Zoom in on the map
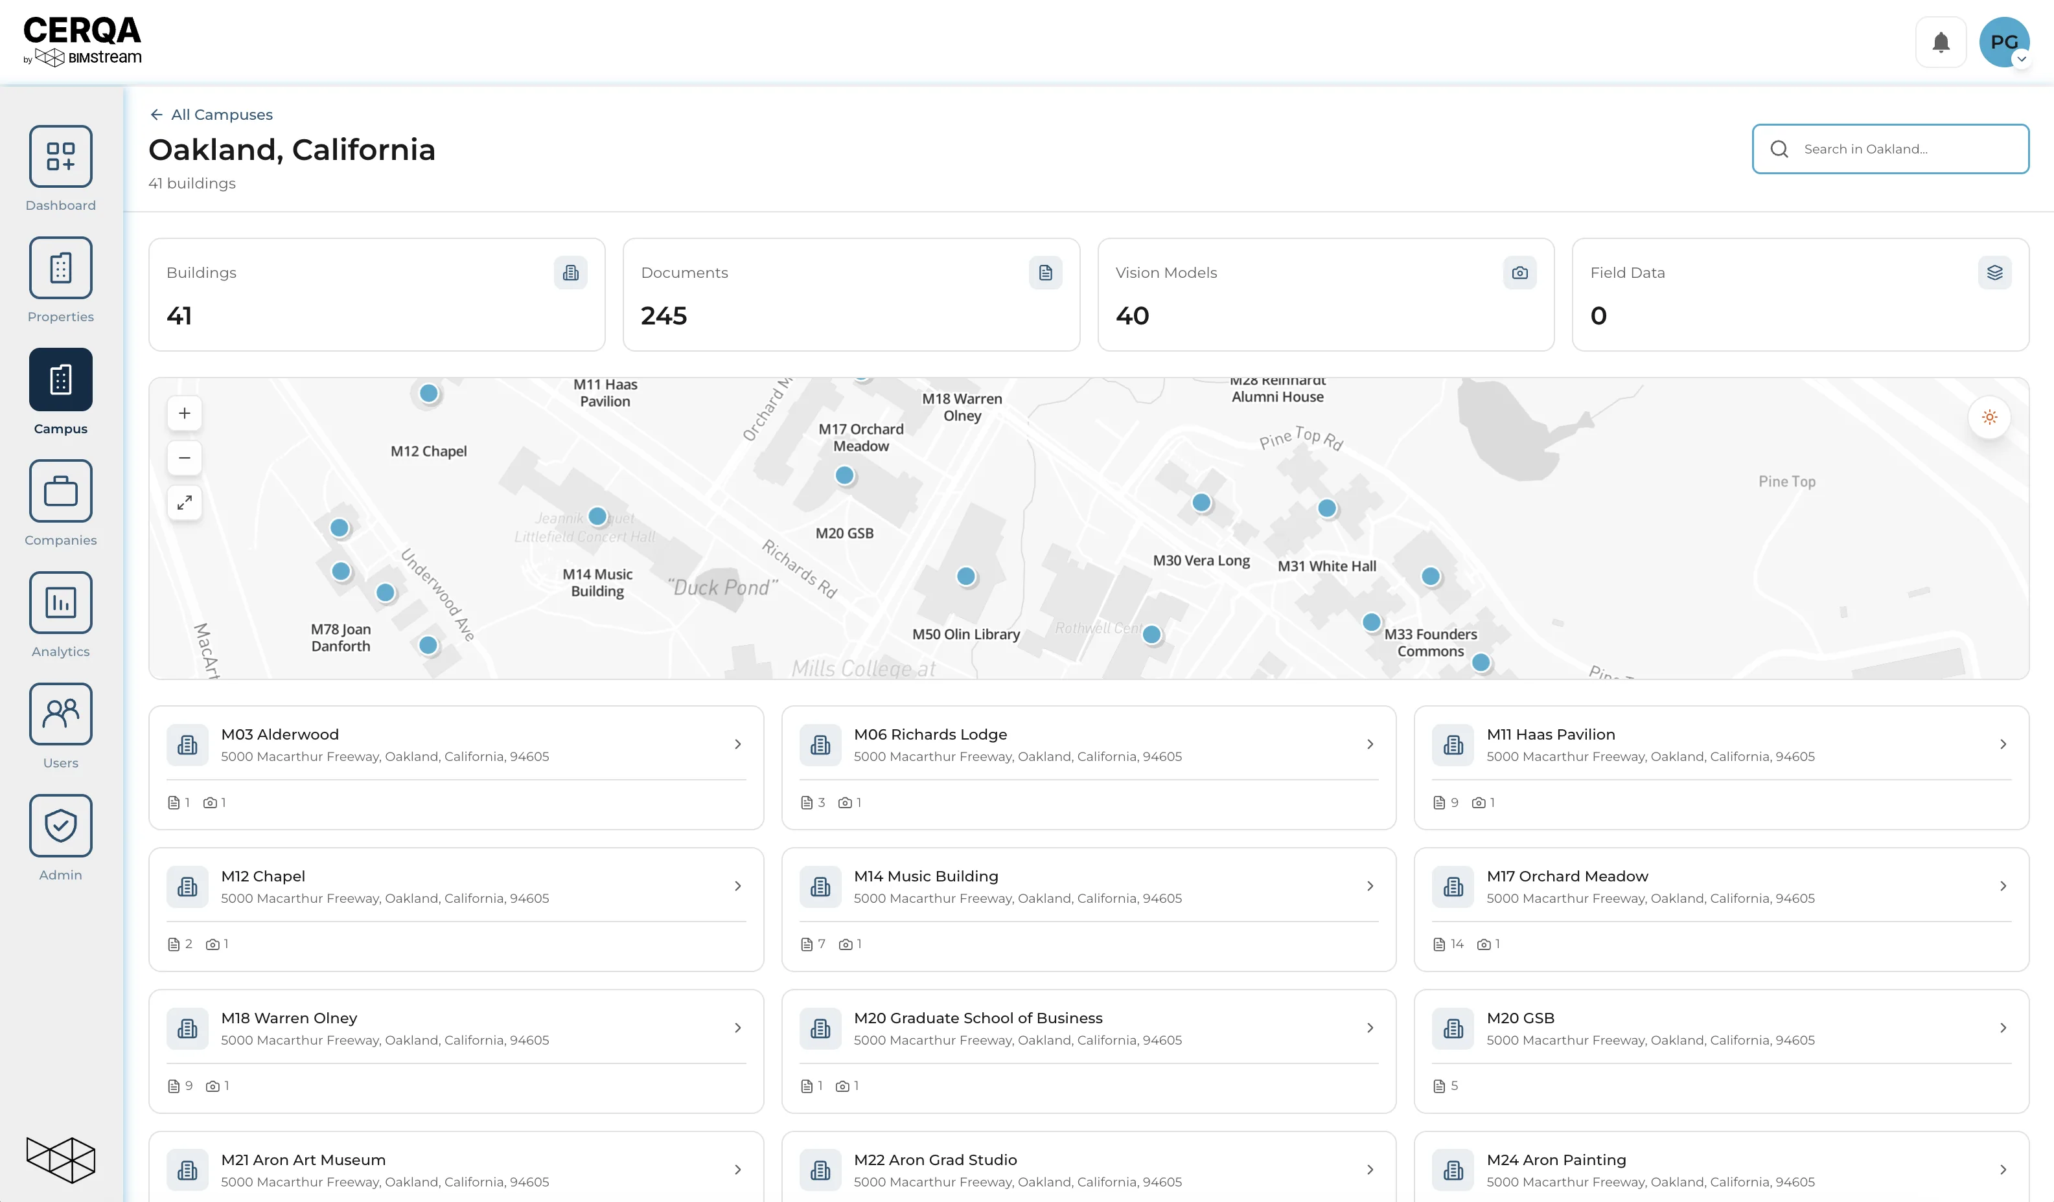 185,413
